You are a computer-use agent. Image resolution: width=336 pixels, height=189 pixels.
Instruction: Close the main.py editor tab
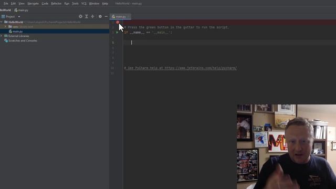[x=129, y=16]
